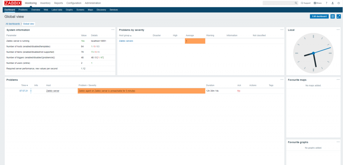Open the Support headset link
This screenshot has height=165, width=343.
(x=305, y=3)
